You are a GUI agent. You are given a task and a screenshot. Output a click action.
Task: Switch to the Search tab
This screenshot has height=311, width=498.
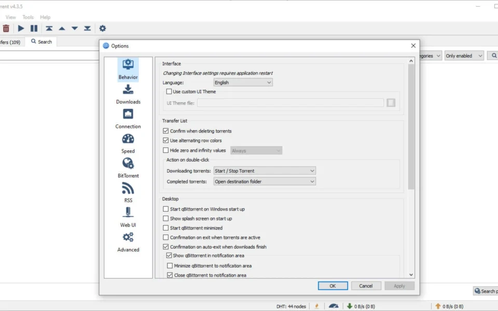(x=41, y=41)
